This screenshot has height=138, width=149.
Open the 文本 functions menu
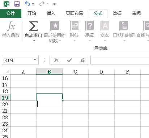pyautogui.click(x=105, y=32)
